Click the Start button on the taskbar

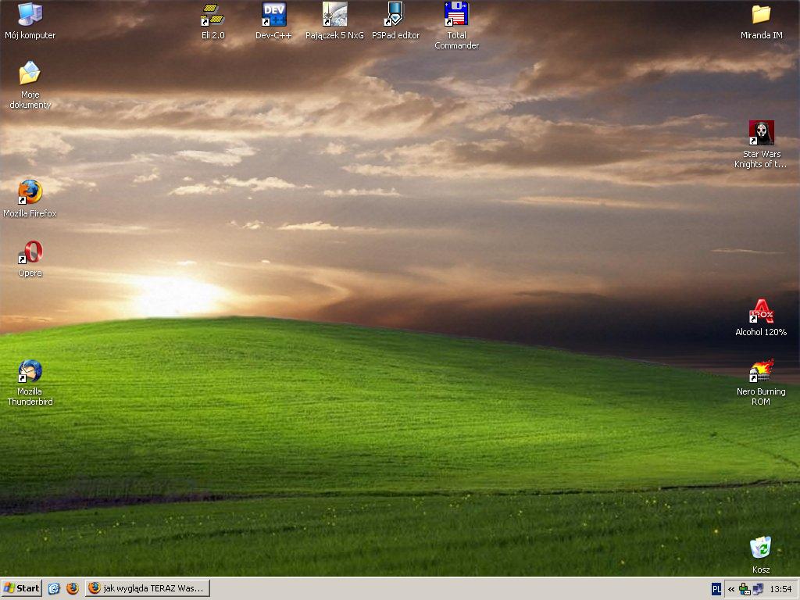point(21,588)
